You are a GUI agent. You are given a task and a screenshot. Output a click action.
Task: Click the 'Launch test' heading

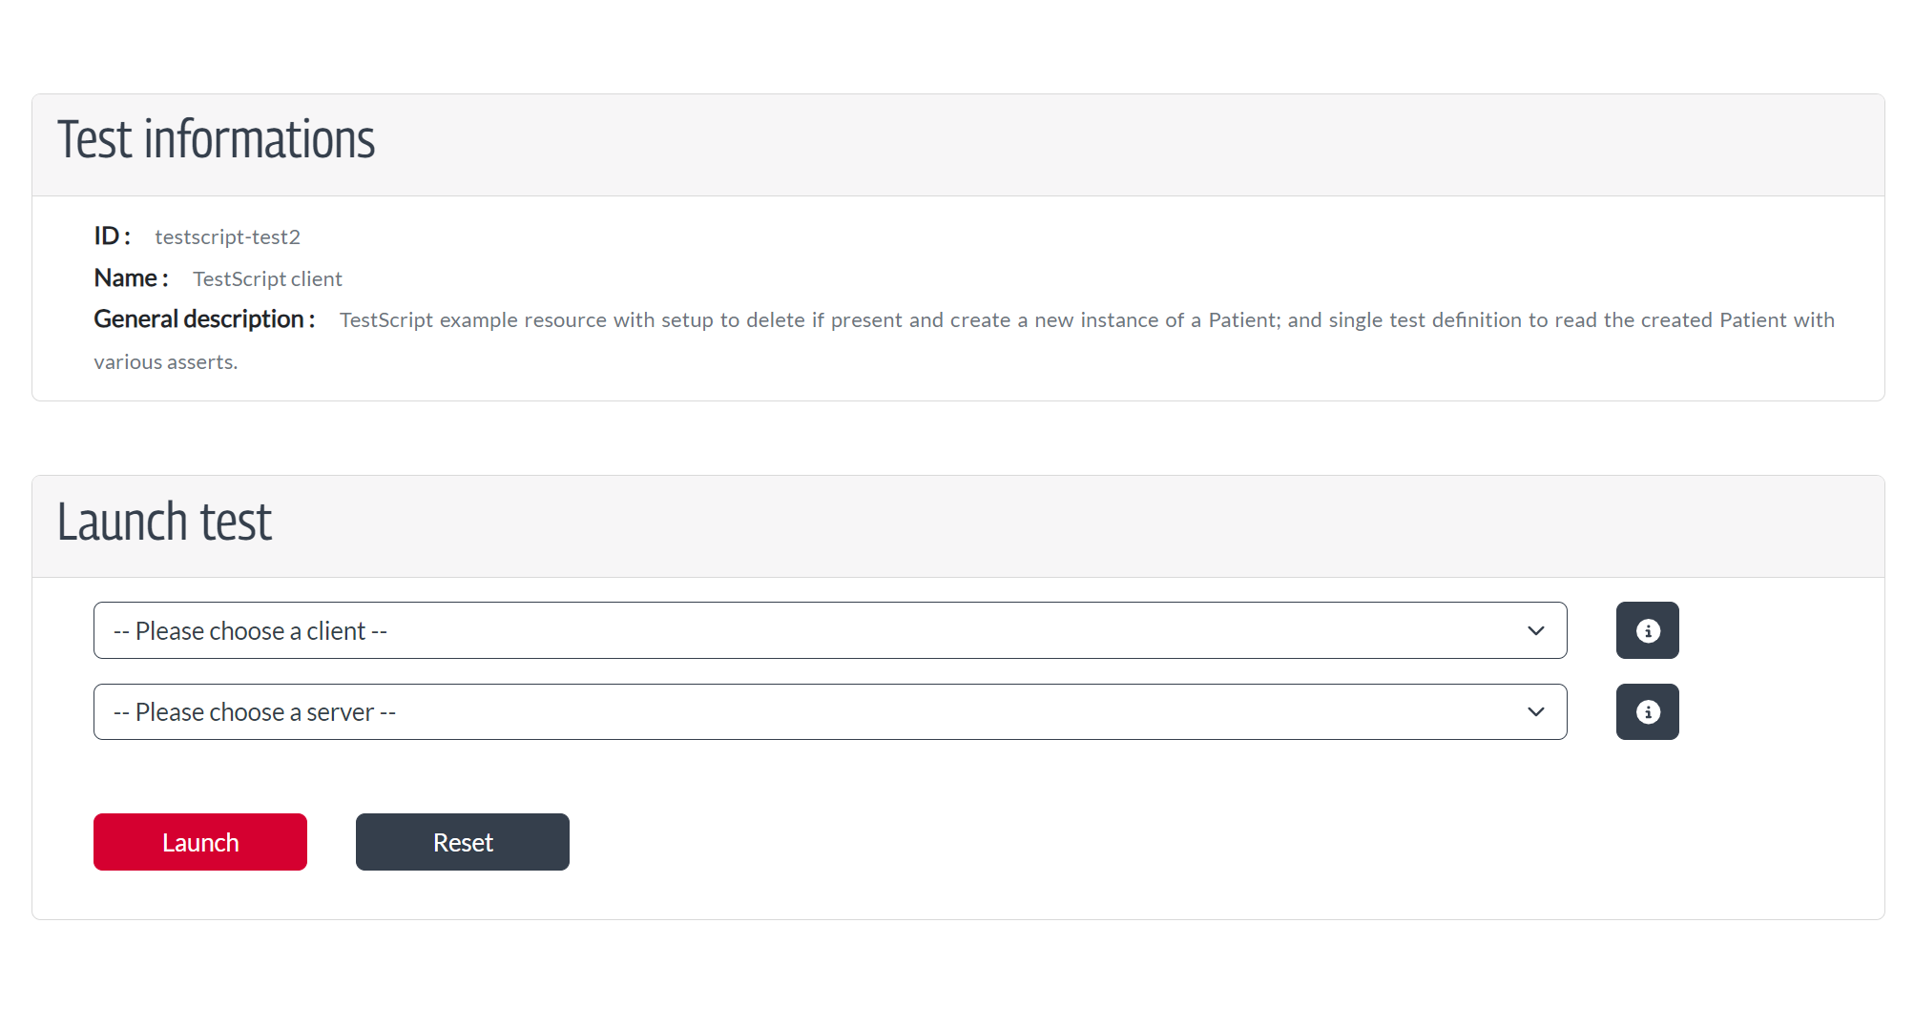tap(165, 522)
